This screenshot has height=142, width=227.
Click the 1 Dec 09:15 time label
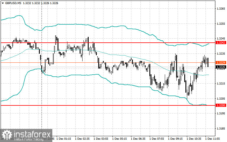(x=175, y=139)
